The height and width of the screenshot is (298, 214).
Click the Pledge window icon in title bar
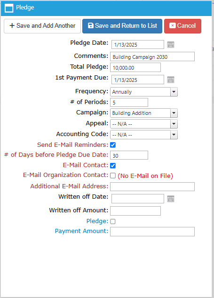(x=9, y=8)
